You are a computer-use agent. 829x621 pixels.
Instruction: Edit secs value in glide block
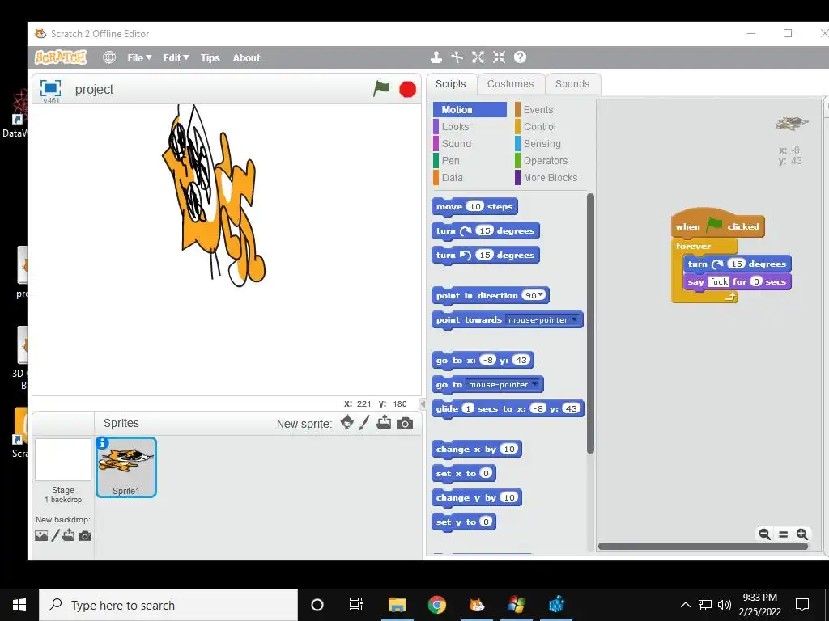(x=468, y=408)
